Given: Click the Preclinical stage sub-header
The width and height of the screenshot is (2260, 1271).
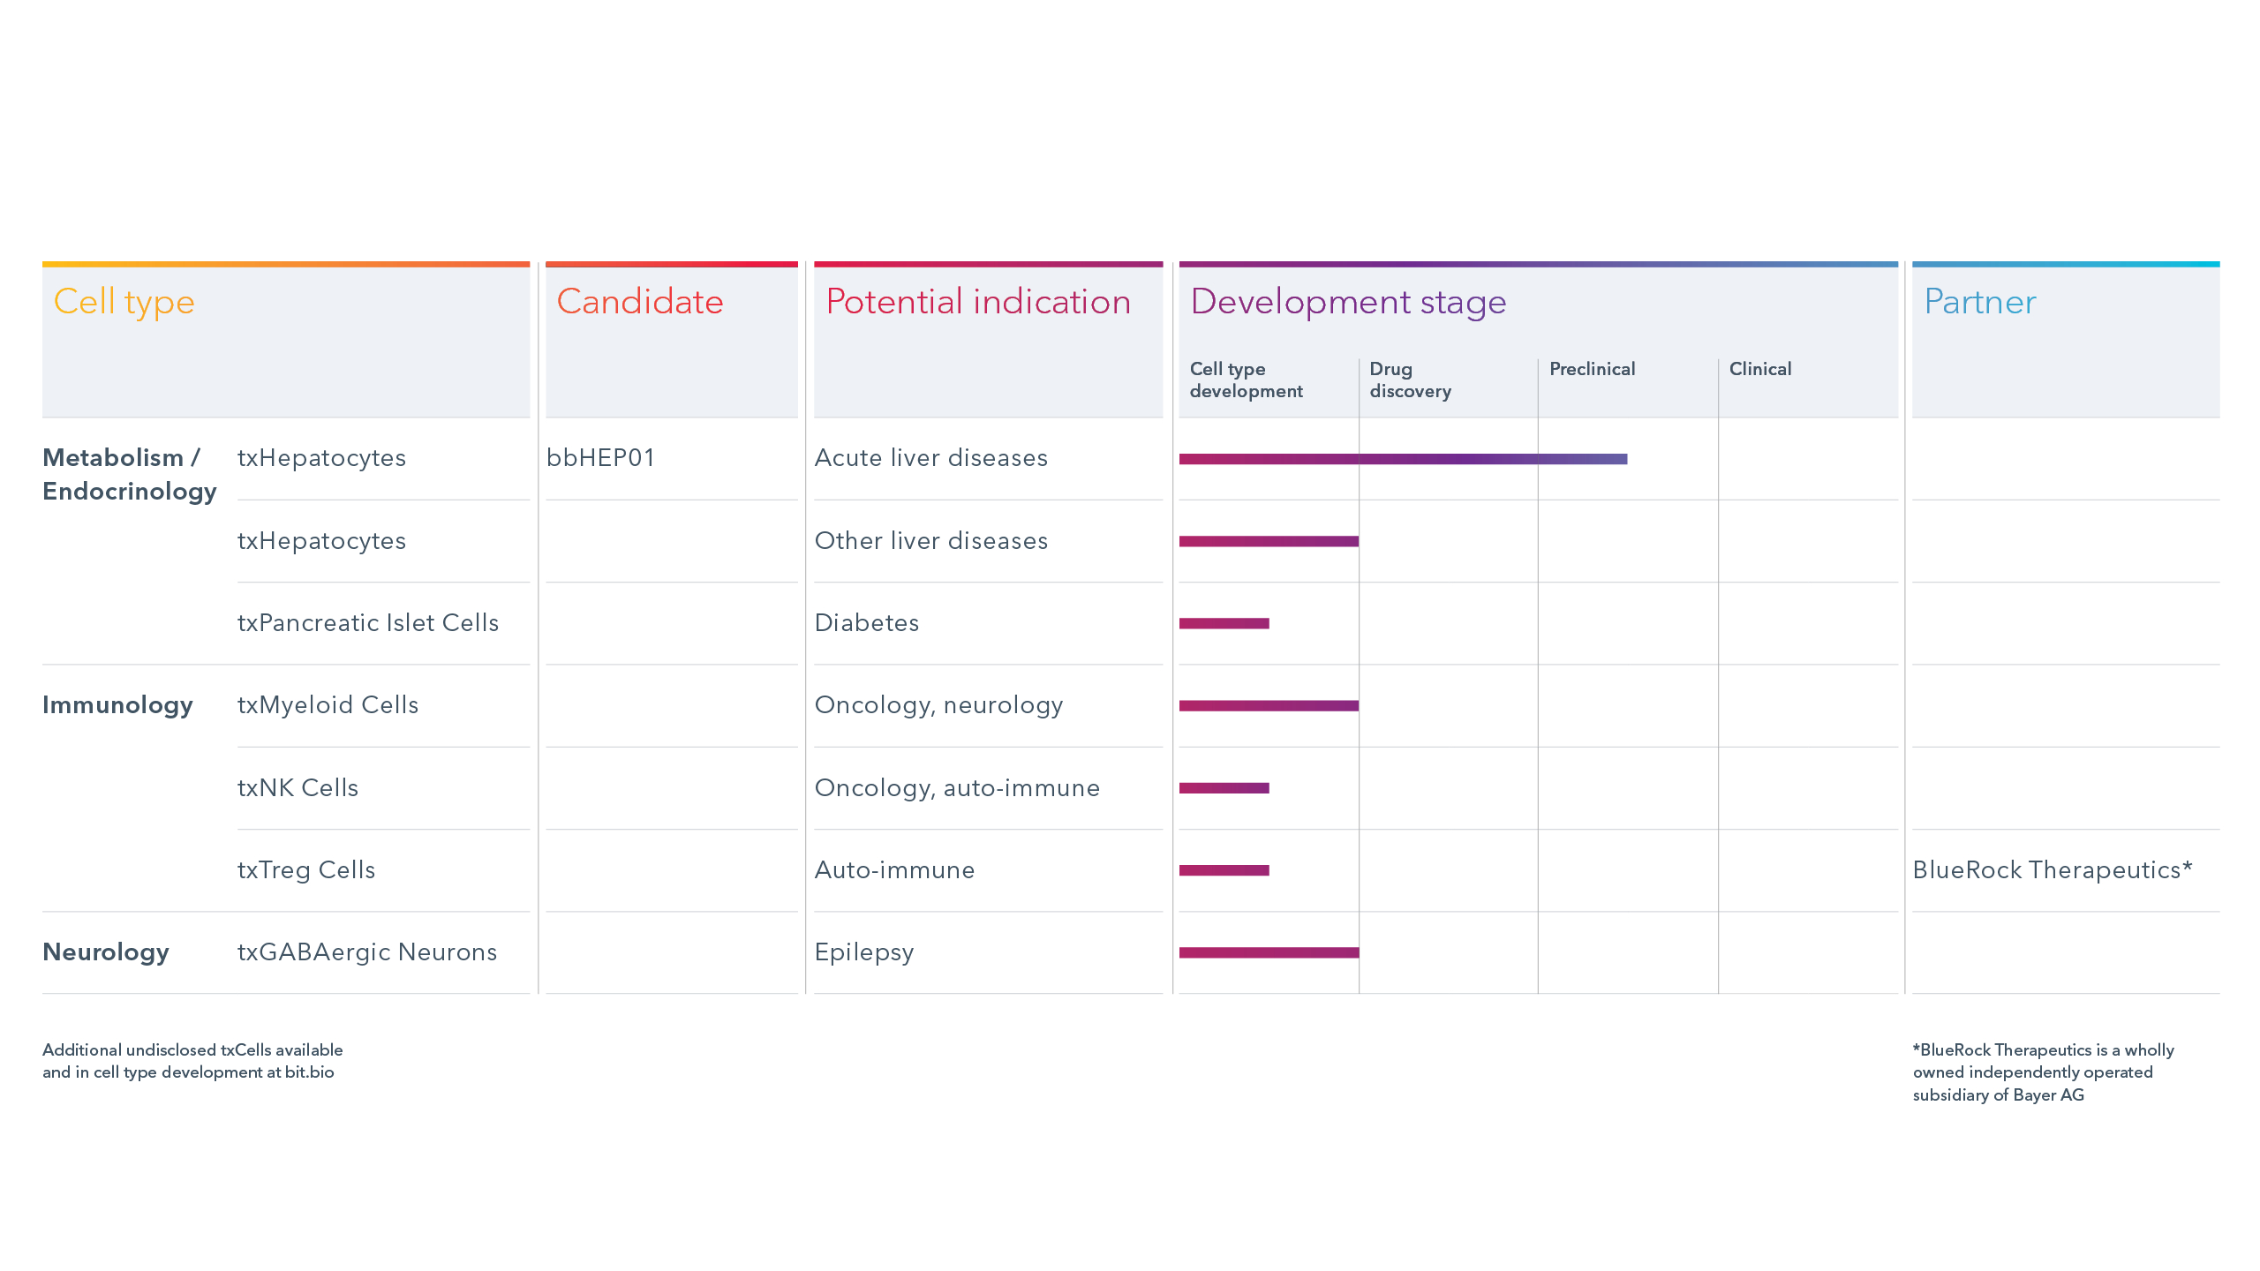Looking at the screenshot, I should [x=1592, y=369].
